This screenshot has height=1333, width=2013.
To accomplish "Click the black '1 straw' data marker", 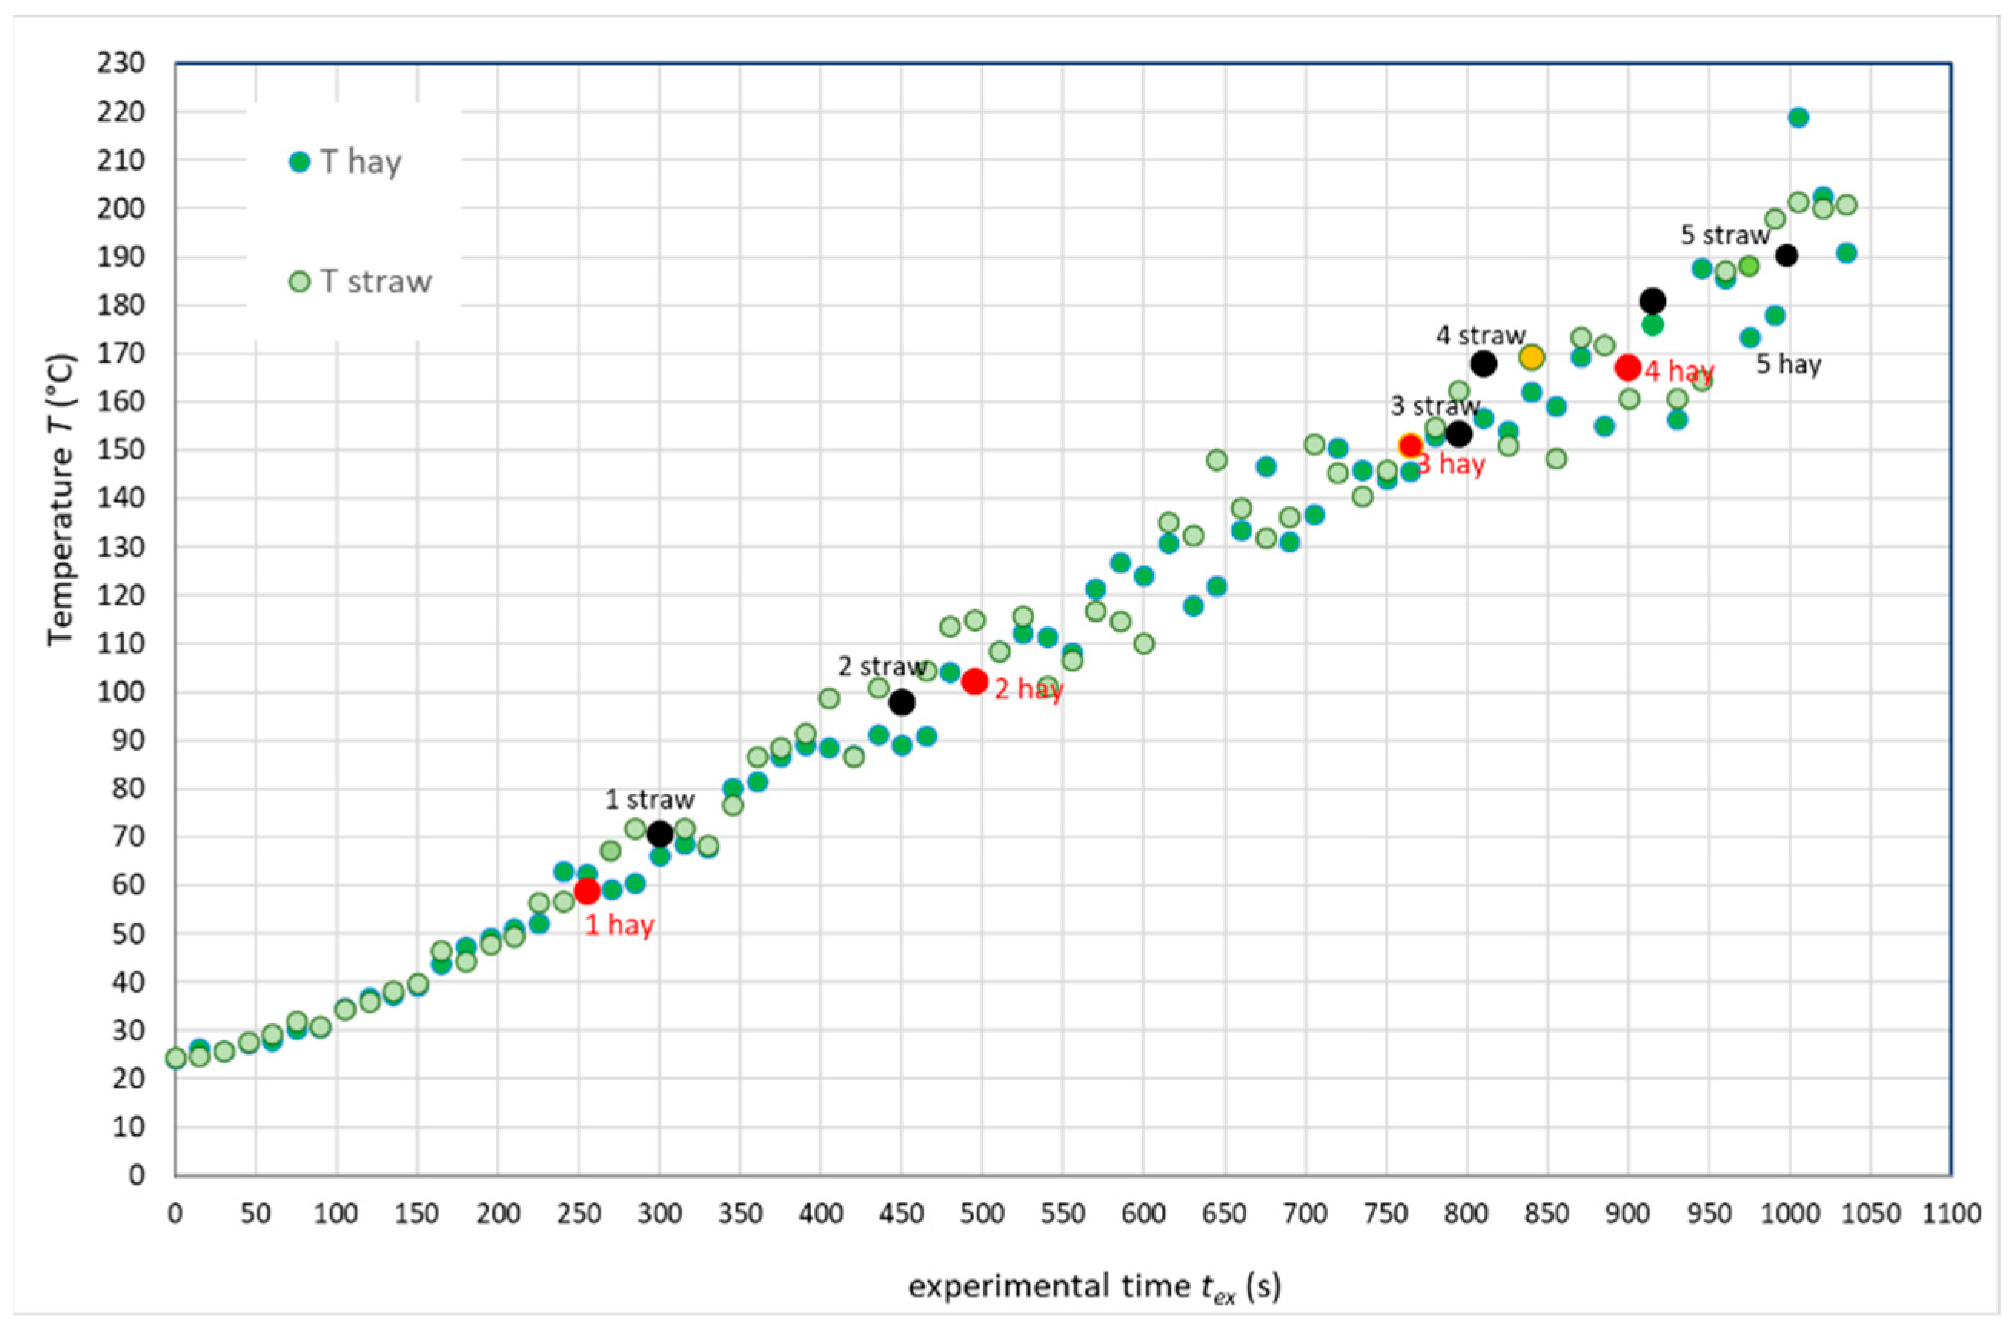I will coord(660,834).
